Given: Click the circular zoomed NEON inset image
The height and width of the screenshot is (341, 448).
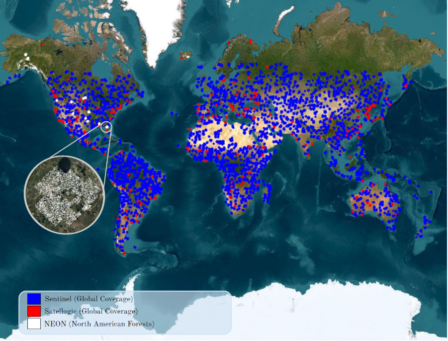Looking at the screenshot, I should click(x=64, y=195).
